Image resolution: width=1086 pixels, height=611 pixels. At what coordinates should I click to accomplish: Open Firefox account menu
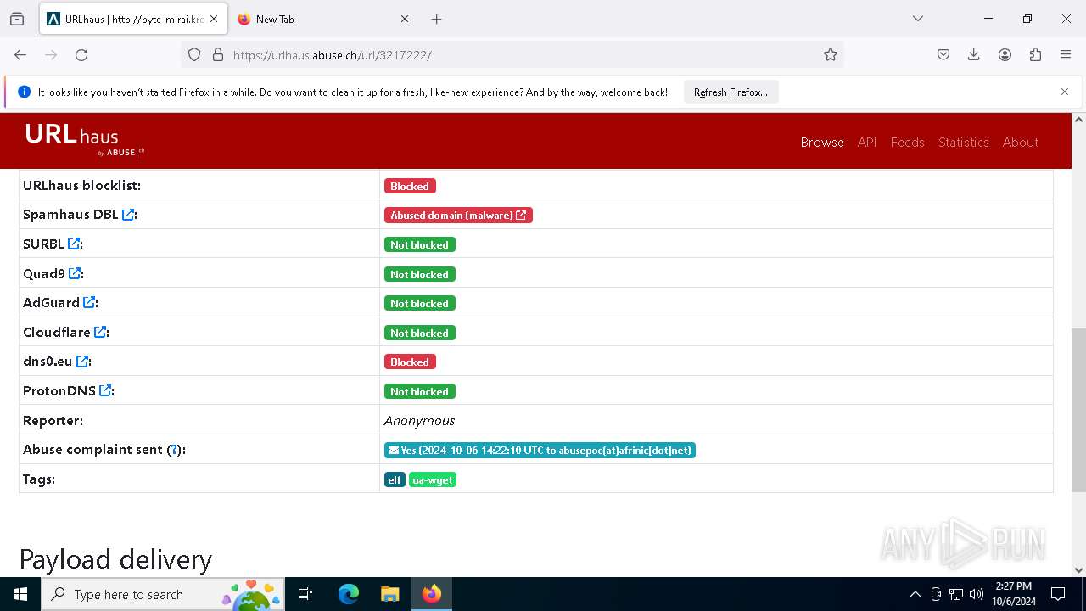pos(1005,54)
